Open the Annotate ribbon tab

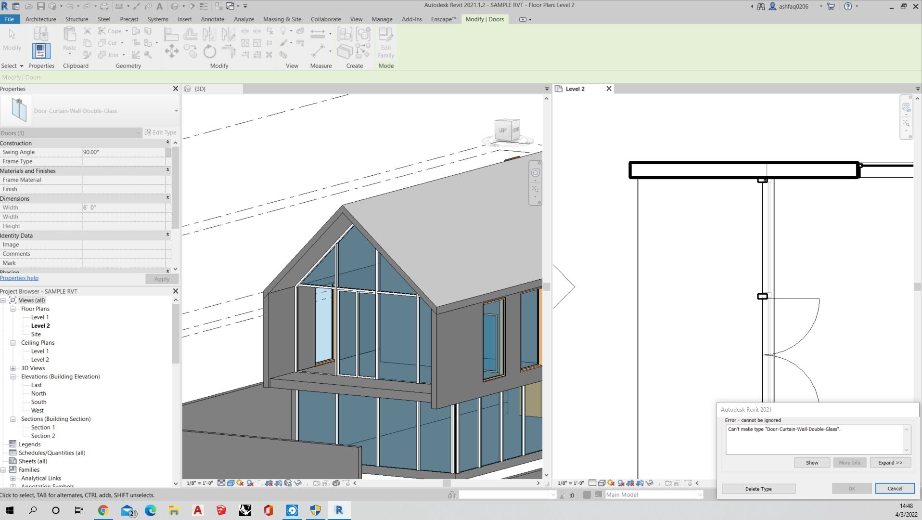pos(212,19)
